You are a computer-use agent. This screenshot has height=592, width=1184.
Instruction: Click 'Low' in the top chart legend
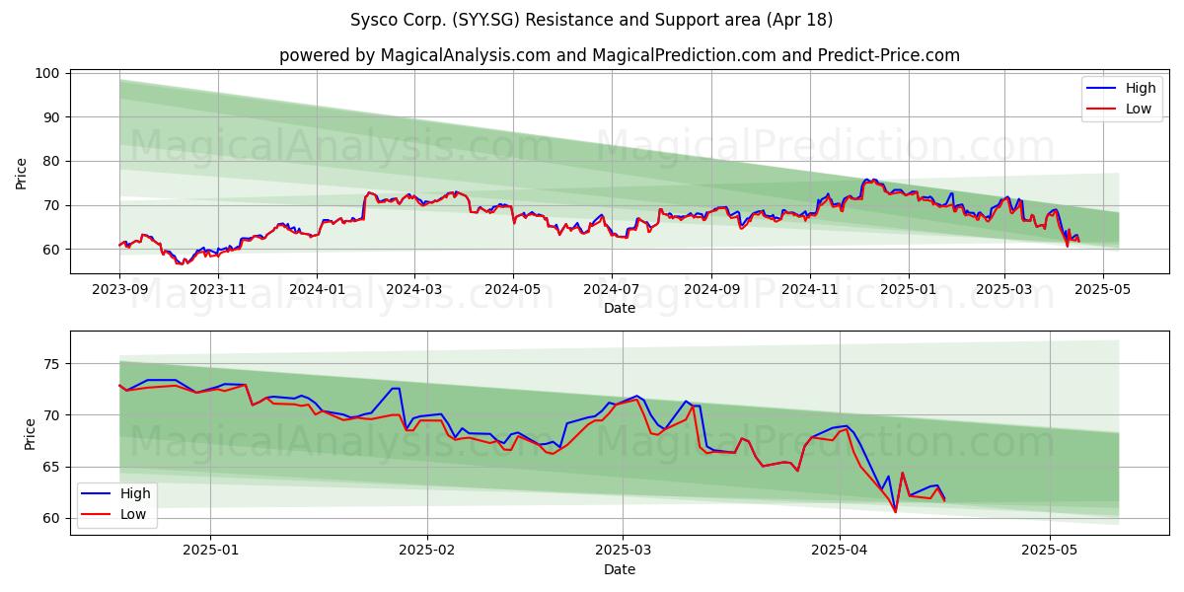pyautogui.click(x=1139, y=109)
